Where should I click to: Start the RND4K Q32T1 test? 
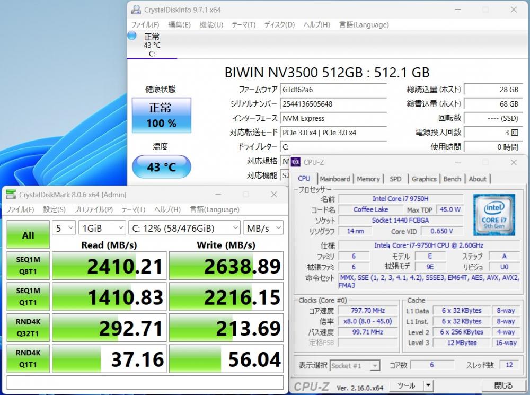coord(28,328)
